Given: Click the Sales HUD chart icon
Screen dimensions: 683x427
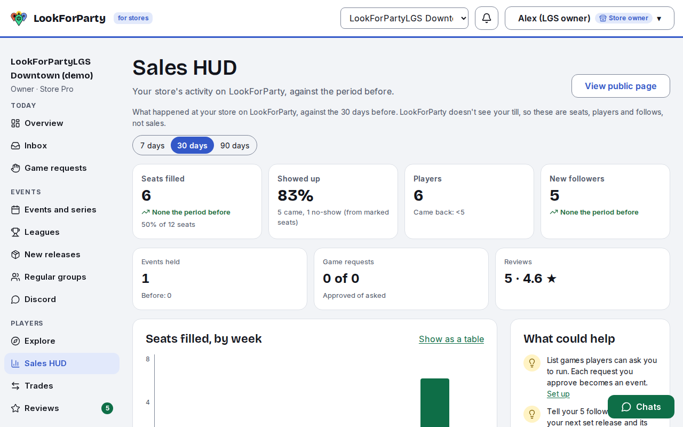Looking at the screenshot, I should (15, 363).
